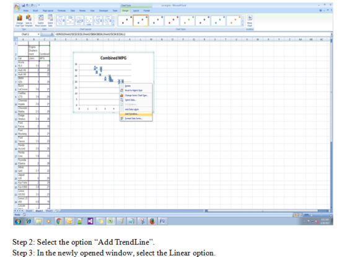Screen dimensions: 347x257
Task: Open the Name Box dropdown arrow
Action: click(x=38, y=34)
